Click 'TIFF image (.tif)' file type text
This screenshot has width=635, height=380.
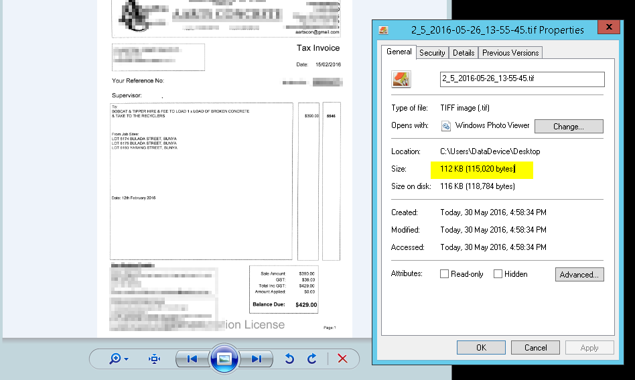465,108
